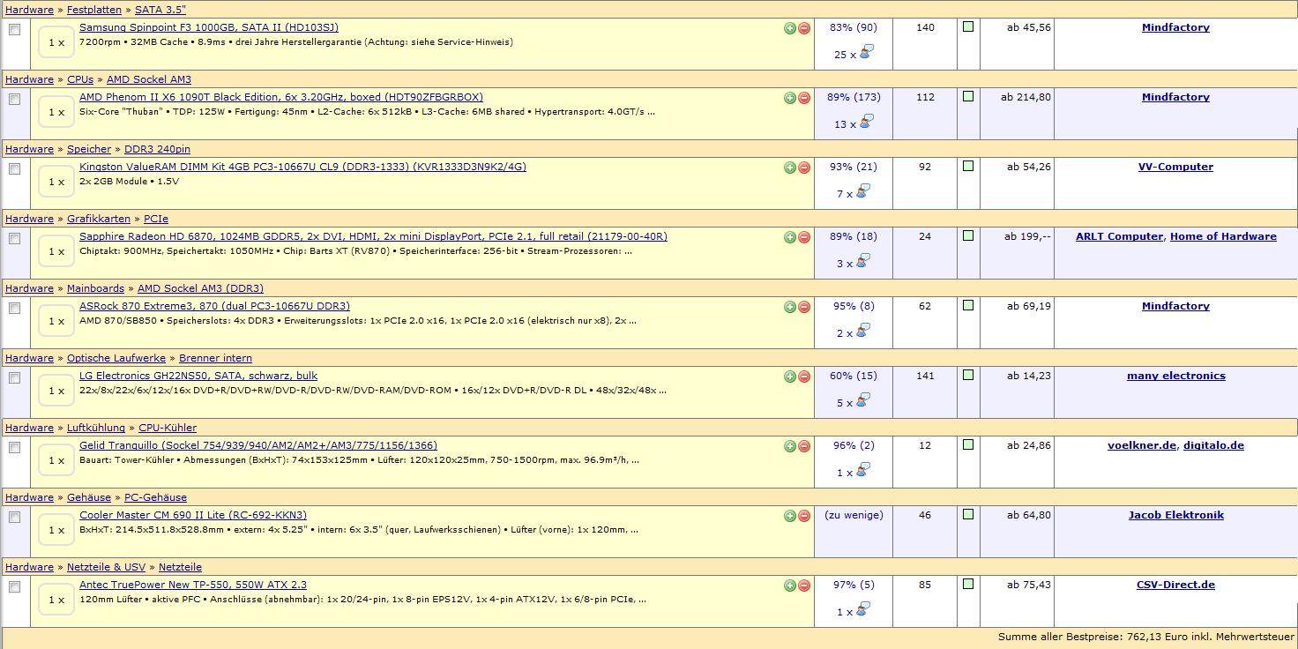Tick the checkbox left of ASRock 870 Extreme3
The image size is (1298, 649).
(x=14, y=309)
